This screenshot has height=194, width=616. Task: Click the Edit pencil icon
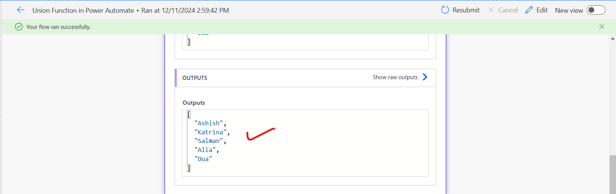point(529,10)
